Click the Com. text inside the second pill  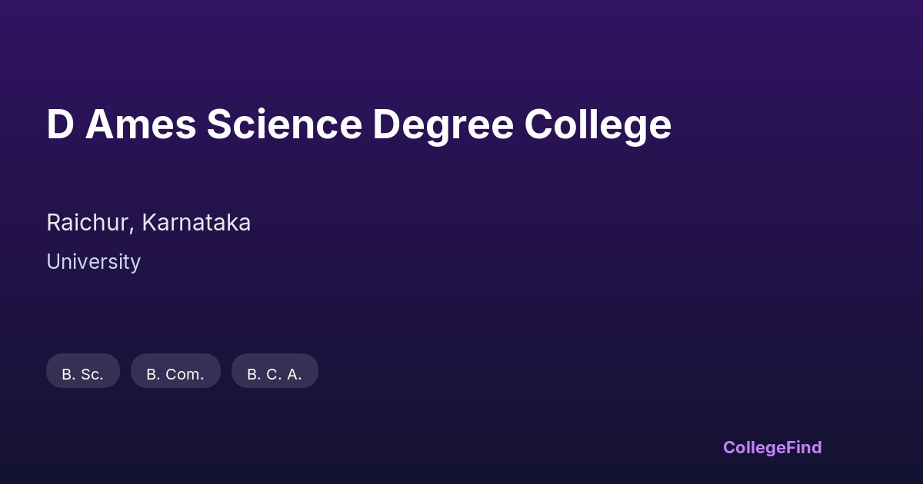tap(185, 374)
